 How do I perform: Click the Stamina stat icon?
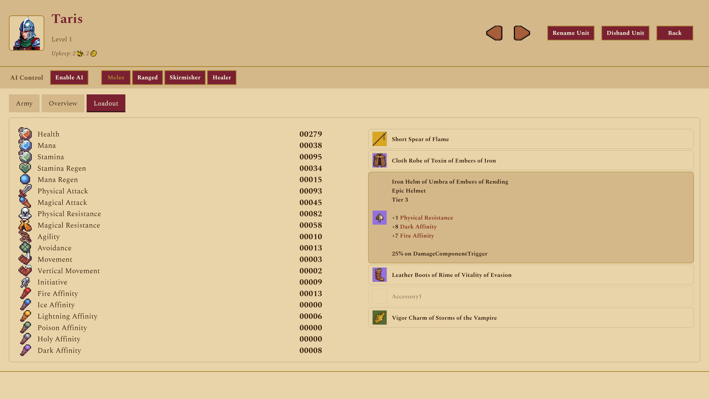(x=25, y=157)
